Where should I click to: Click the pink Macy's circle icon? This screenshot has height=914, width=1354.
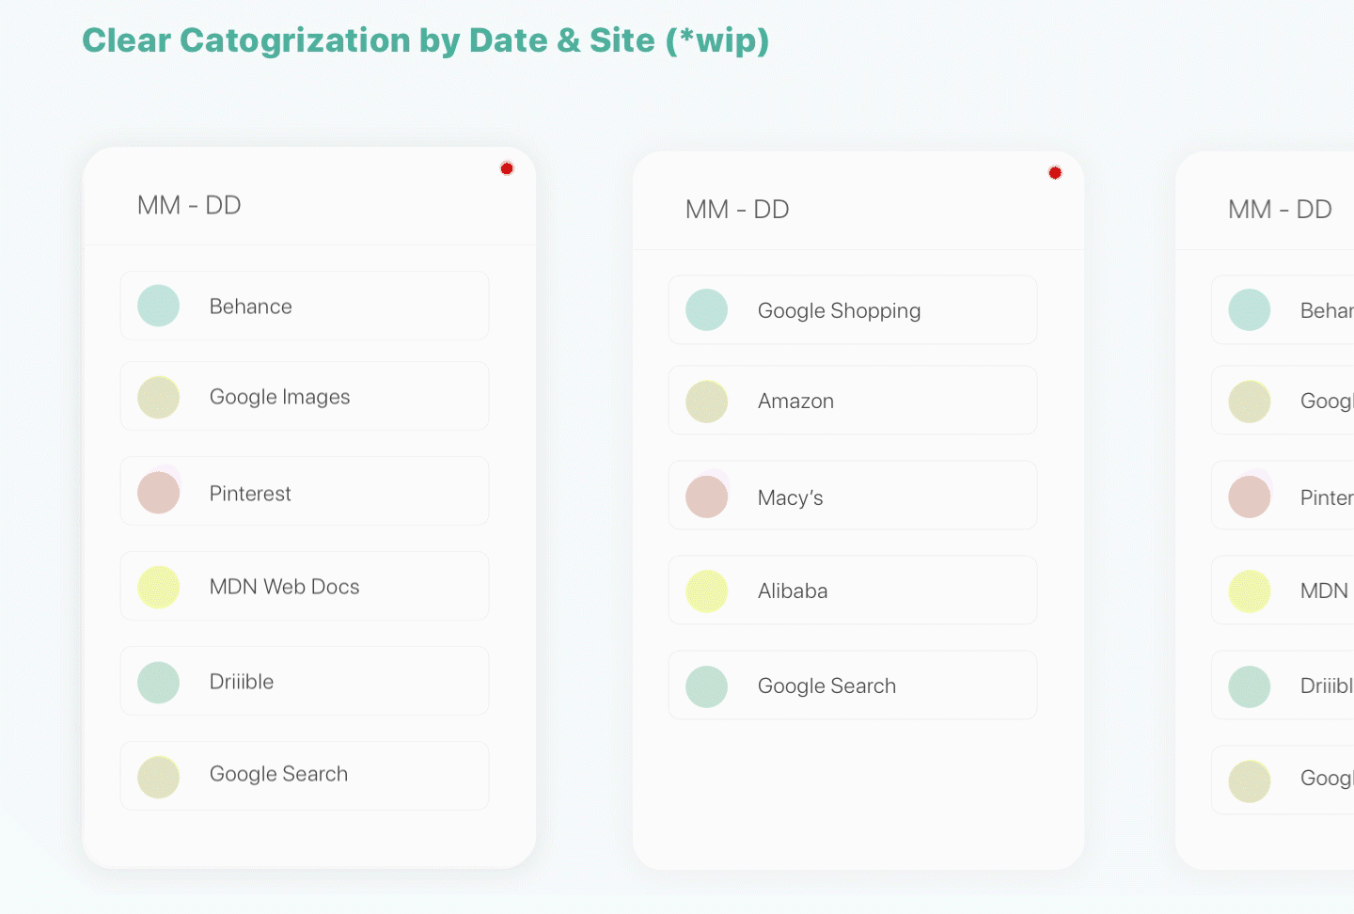coord(707,497)
